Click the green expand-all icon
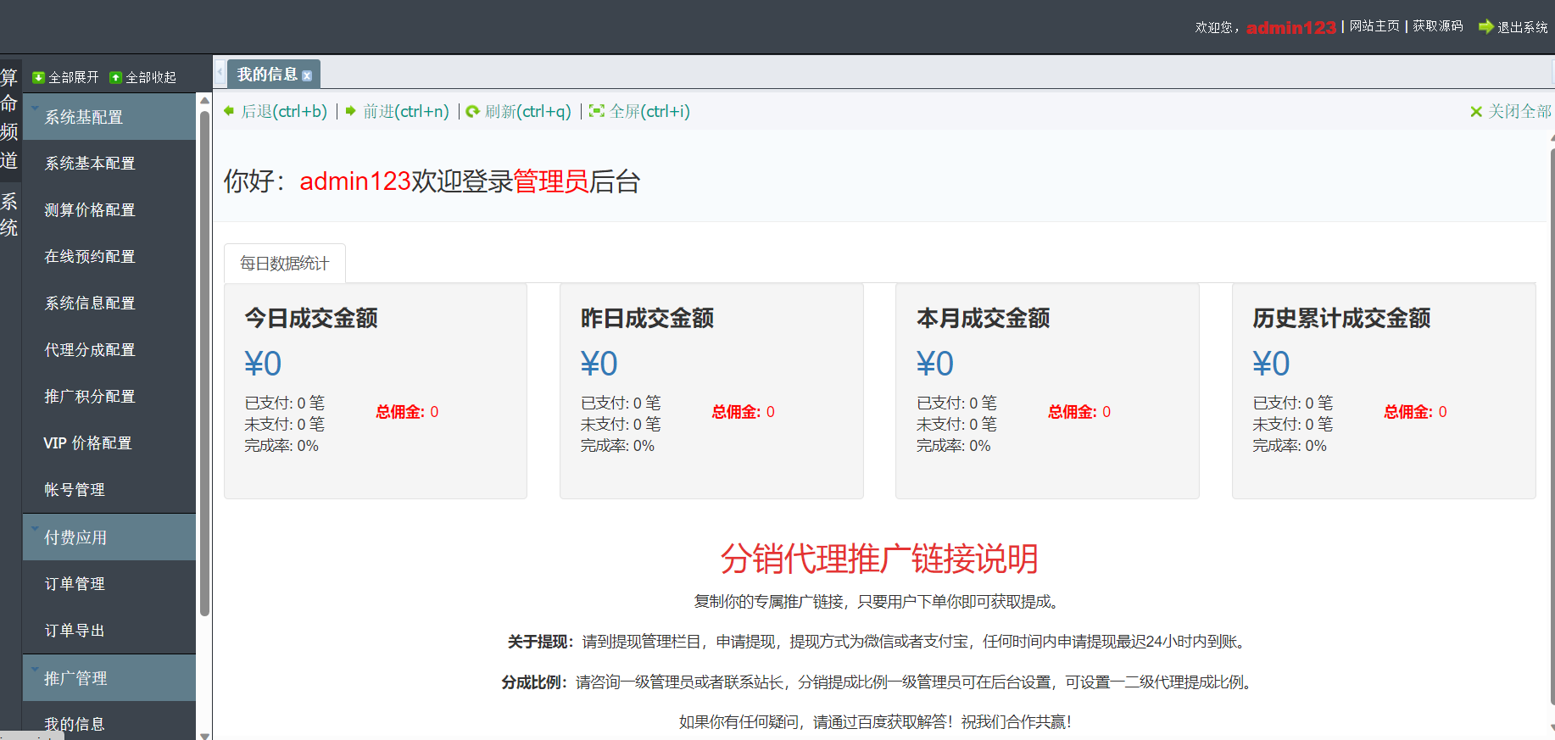This screenshot has height=740, width=1555. coord(38,77)
